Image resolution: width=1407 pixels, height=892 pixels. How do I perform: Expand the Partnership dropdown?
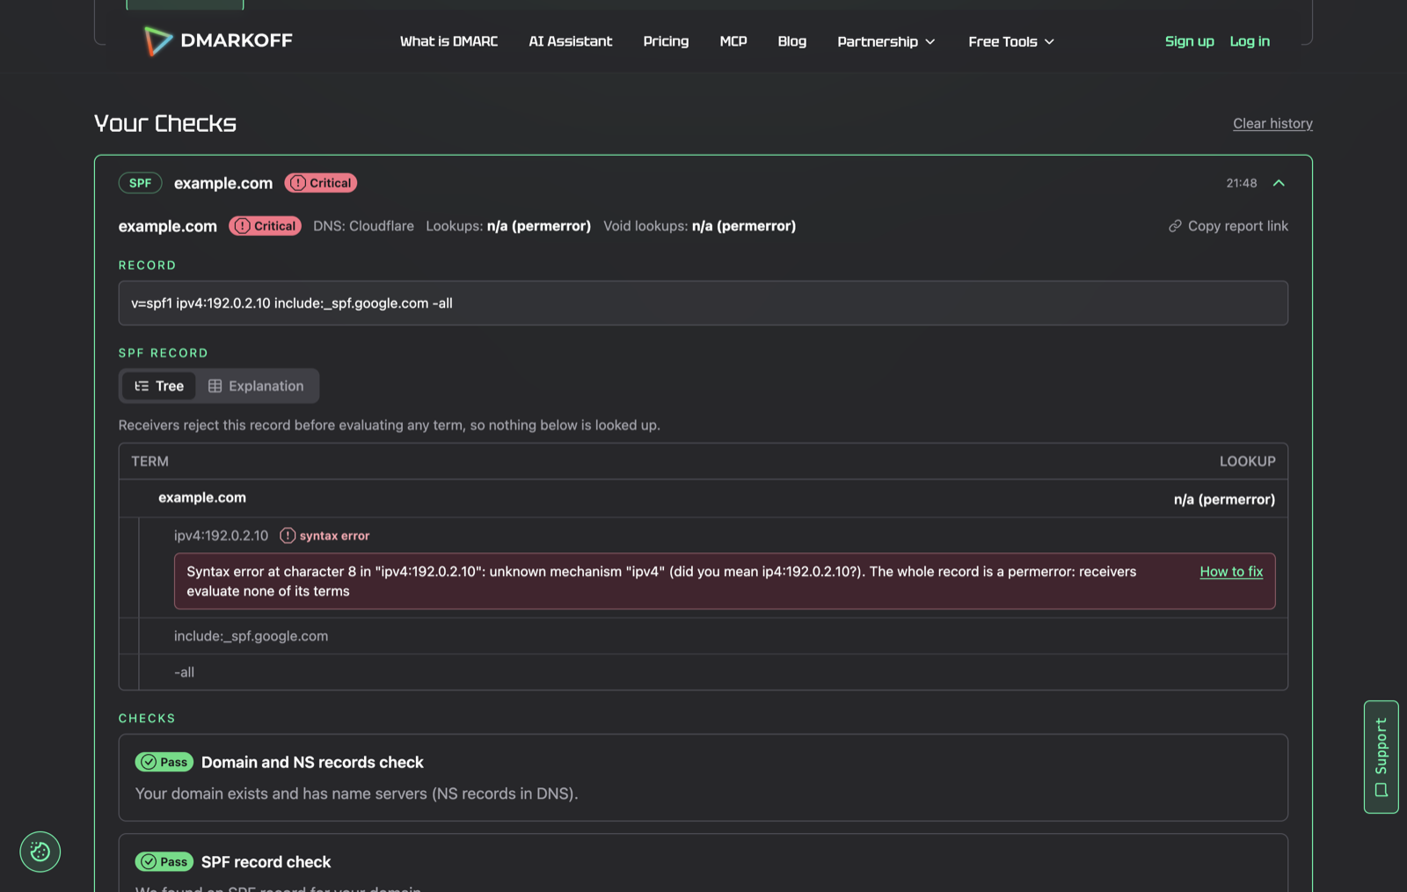pyautogui.click(x=886, y=41)
